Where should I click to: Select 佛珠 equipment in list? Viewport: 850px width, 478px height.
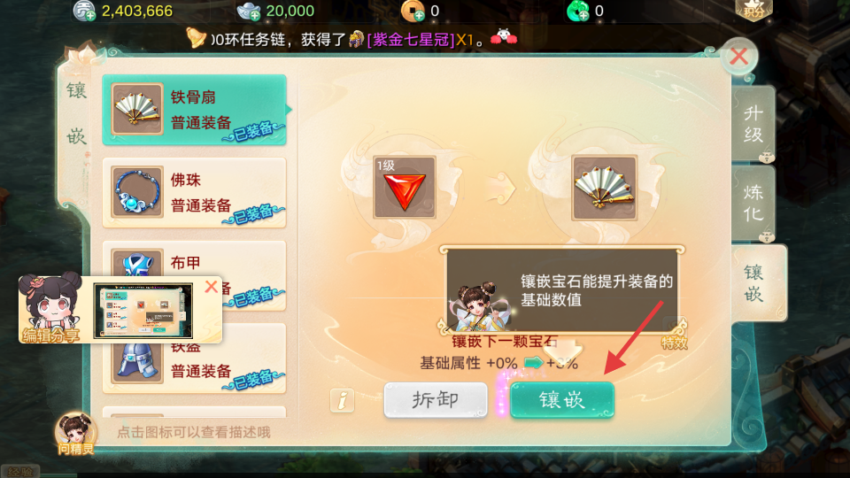(x=194, y=192)
